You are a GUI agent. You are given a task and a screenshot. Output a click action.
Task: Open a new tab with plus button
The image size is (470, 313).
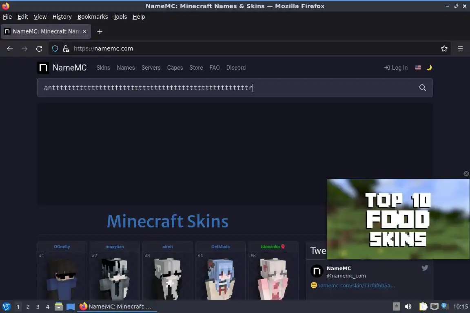coord(100,31)
